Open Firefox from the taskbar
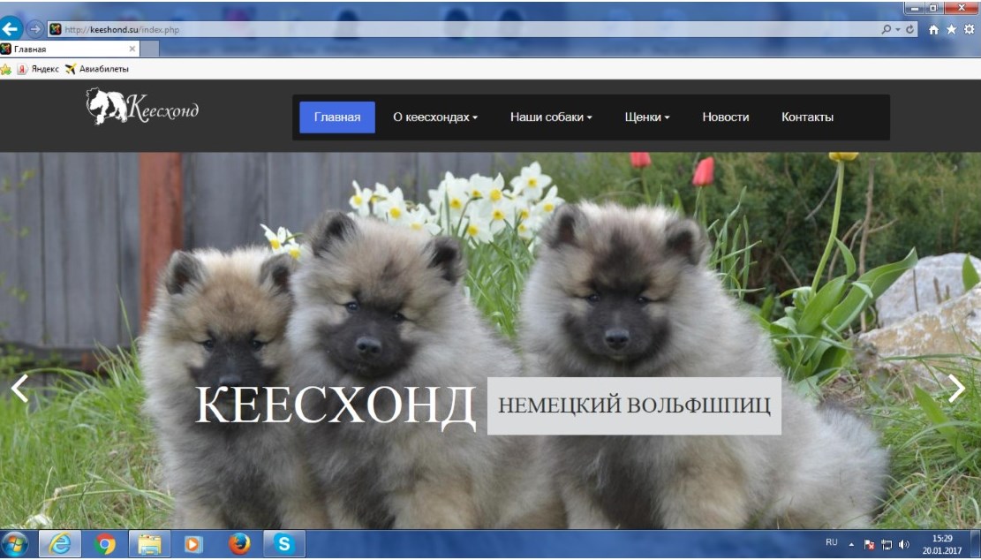This screenshot has width=981, height=560. 239,544
